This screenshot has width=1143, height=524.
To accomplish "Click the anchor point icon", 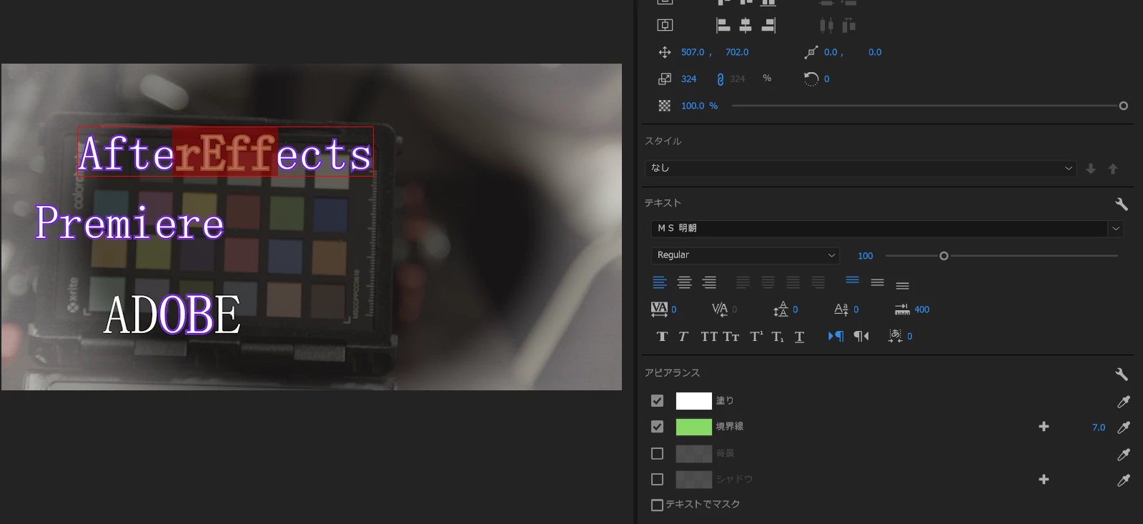I will pyautogui.click(x=811, y=52).
